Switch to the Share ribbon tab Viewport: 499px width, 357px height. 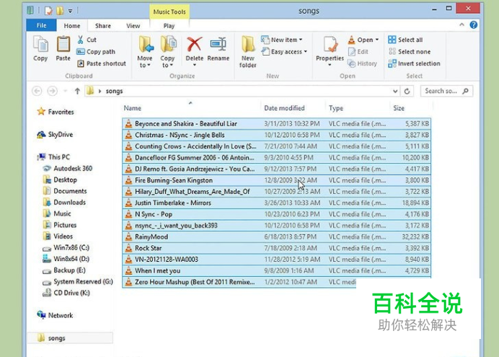(x=103, y=26)
